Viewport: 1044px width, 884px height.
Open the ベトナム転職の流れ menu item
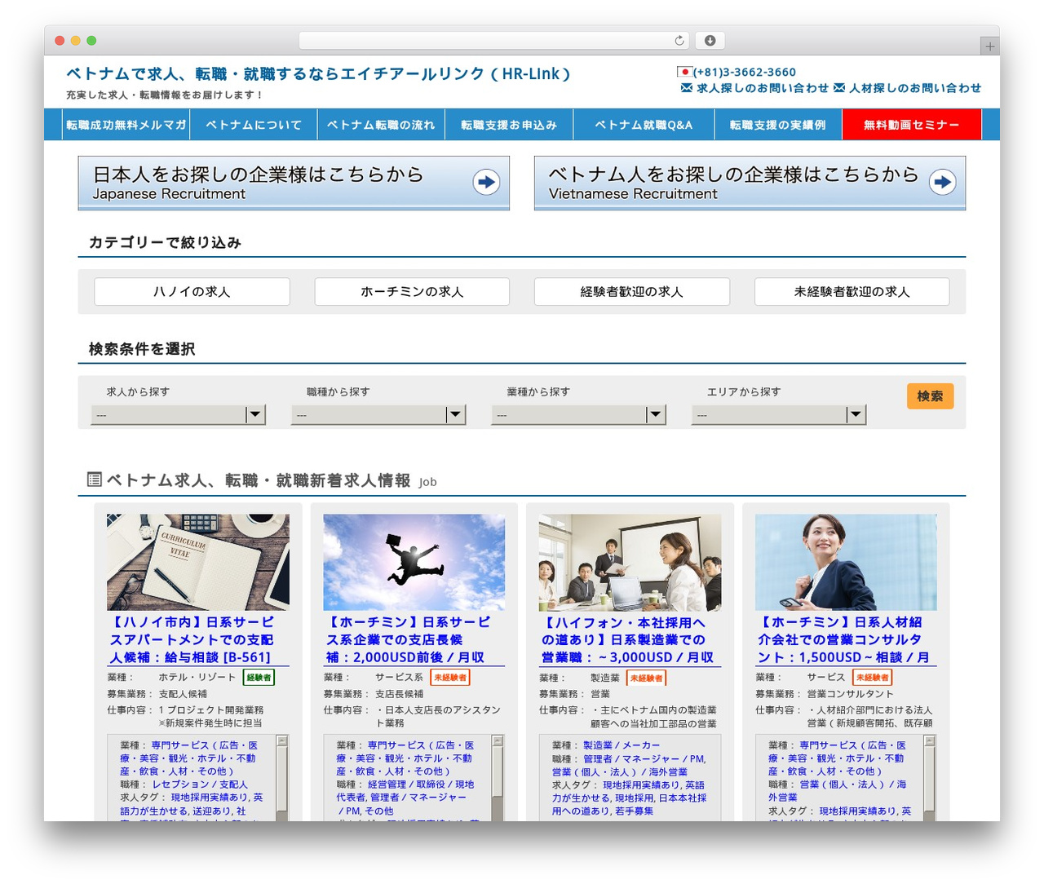point(381,125)
